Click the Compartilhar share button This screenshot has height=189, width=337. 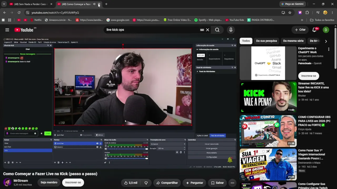(x=167, y=183)
